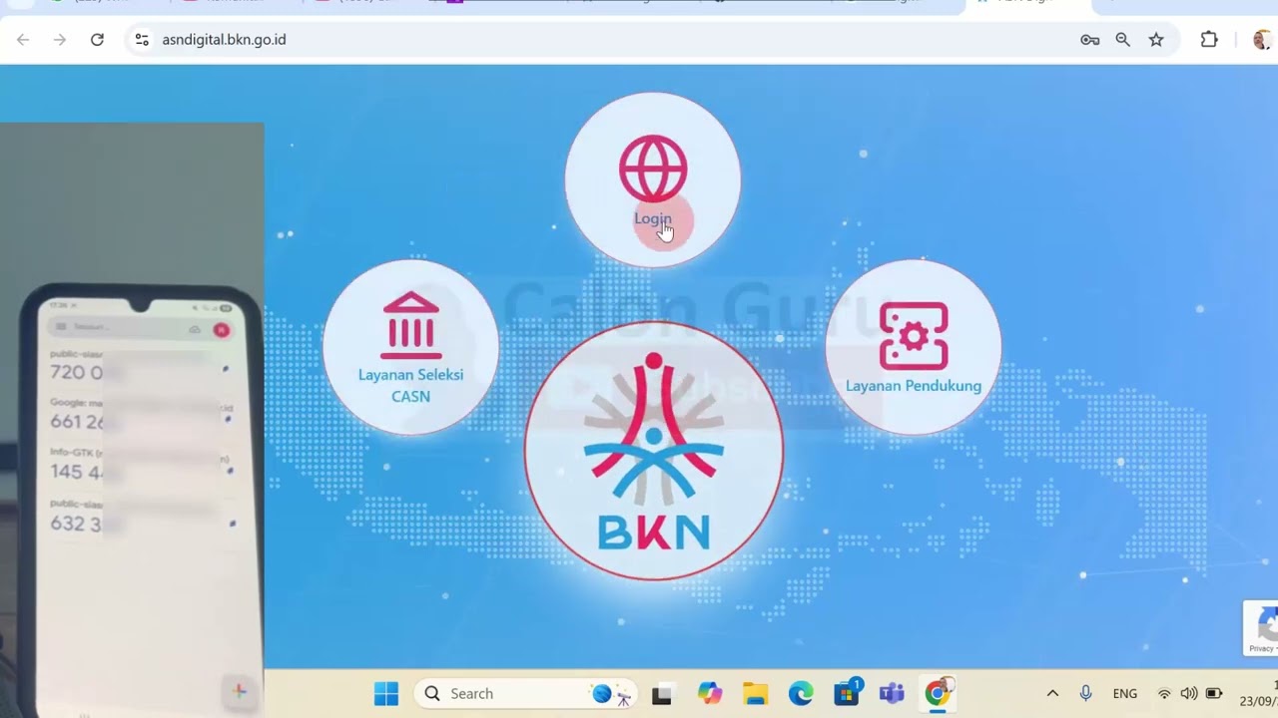This screenshot has width=1278, height=718.
Task: Click the zoom magnifier icon in address bar
Action: tap(1123, 40)
